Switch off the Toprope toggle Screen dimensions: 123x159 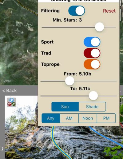(92, 64)
